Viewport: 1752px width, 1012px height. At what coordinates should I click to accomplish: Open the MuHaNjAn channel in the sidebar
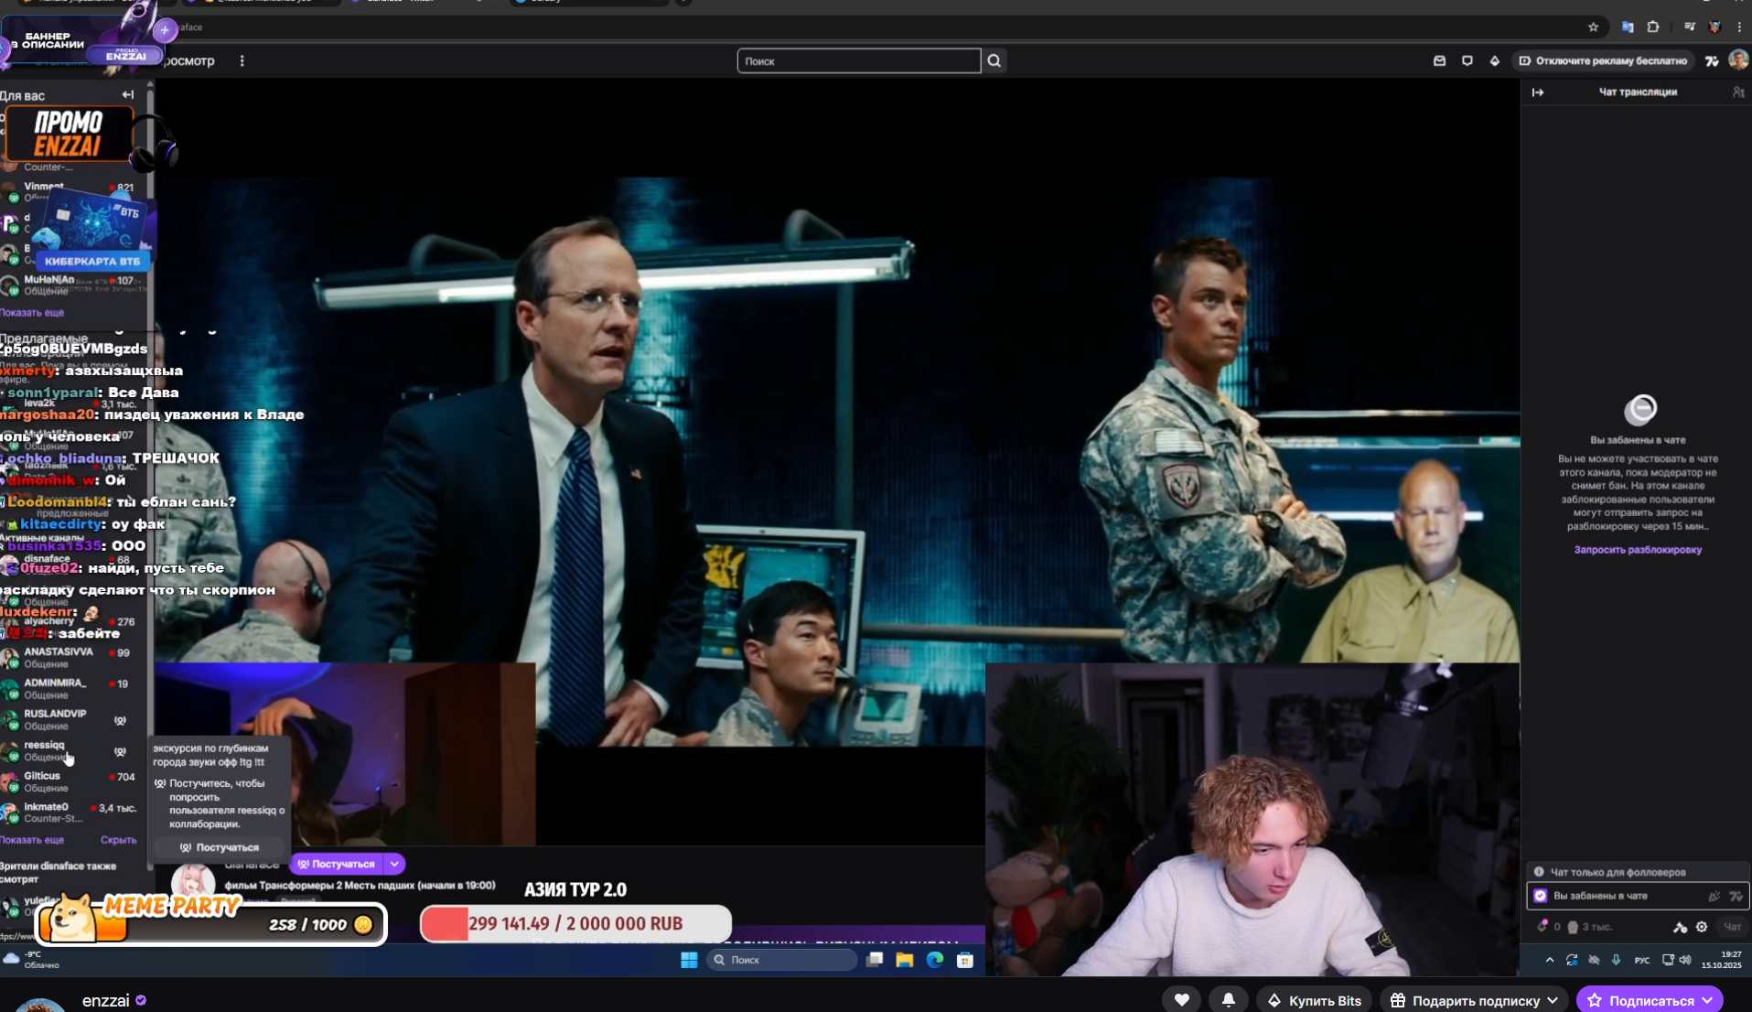(x=70, y=285)
